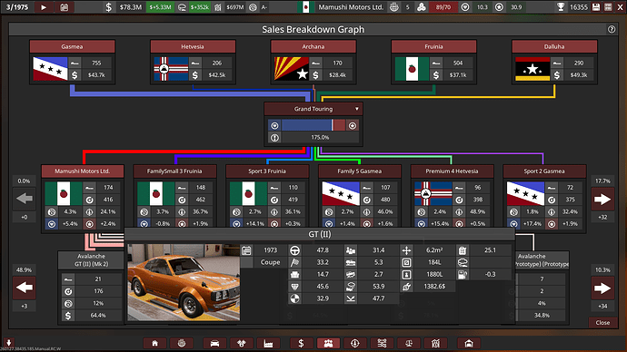Image resolution: width=627 pixels, height=352 pixels.
Task: Go to the home screen via bottom bar
Action: [154, 343]
